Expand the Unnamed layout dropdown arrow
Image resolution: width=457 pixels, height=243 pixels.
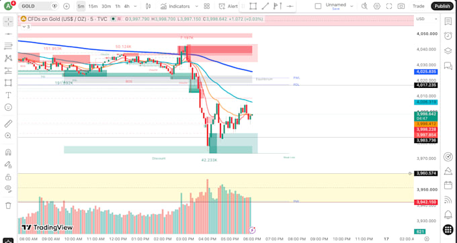(x=351, y=6)
